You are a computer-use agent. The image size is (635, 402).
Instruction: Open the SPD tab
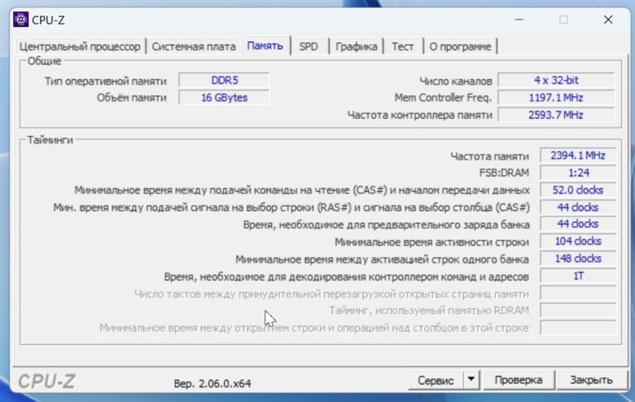pyautogui.click(x=309, y=46)
